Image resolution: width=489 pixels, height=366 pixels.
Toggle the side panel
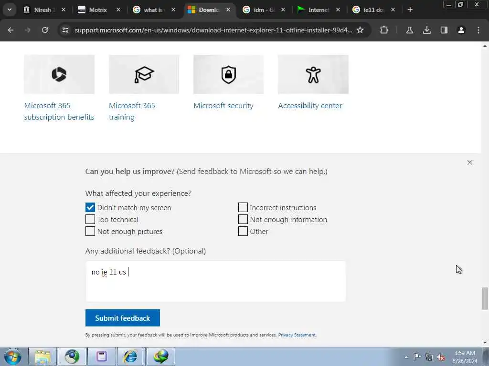click(x=444, y=30)
